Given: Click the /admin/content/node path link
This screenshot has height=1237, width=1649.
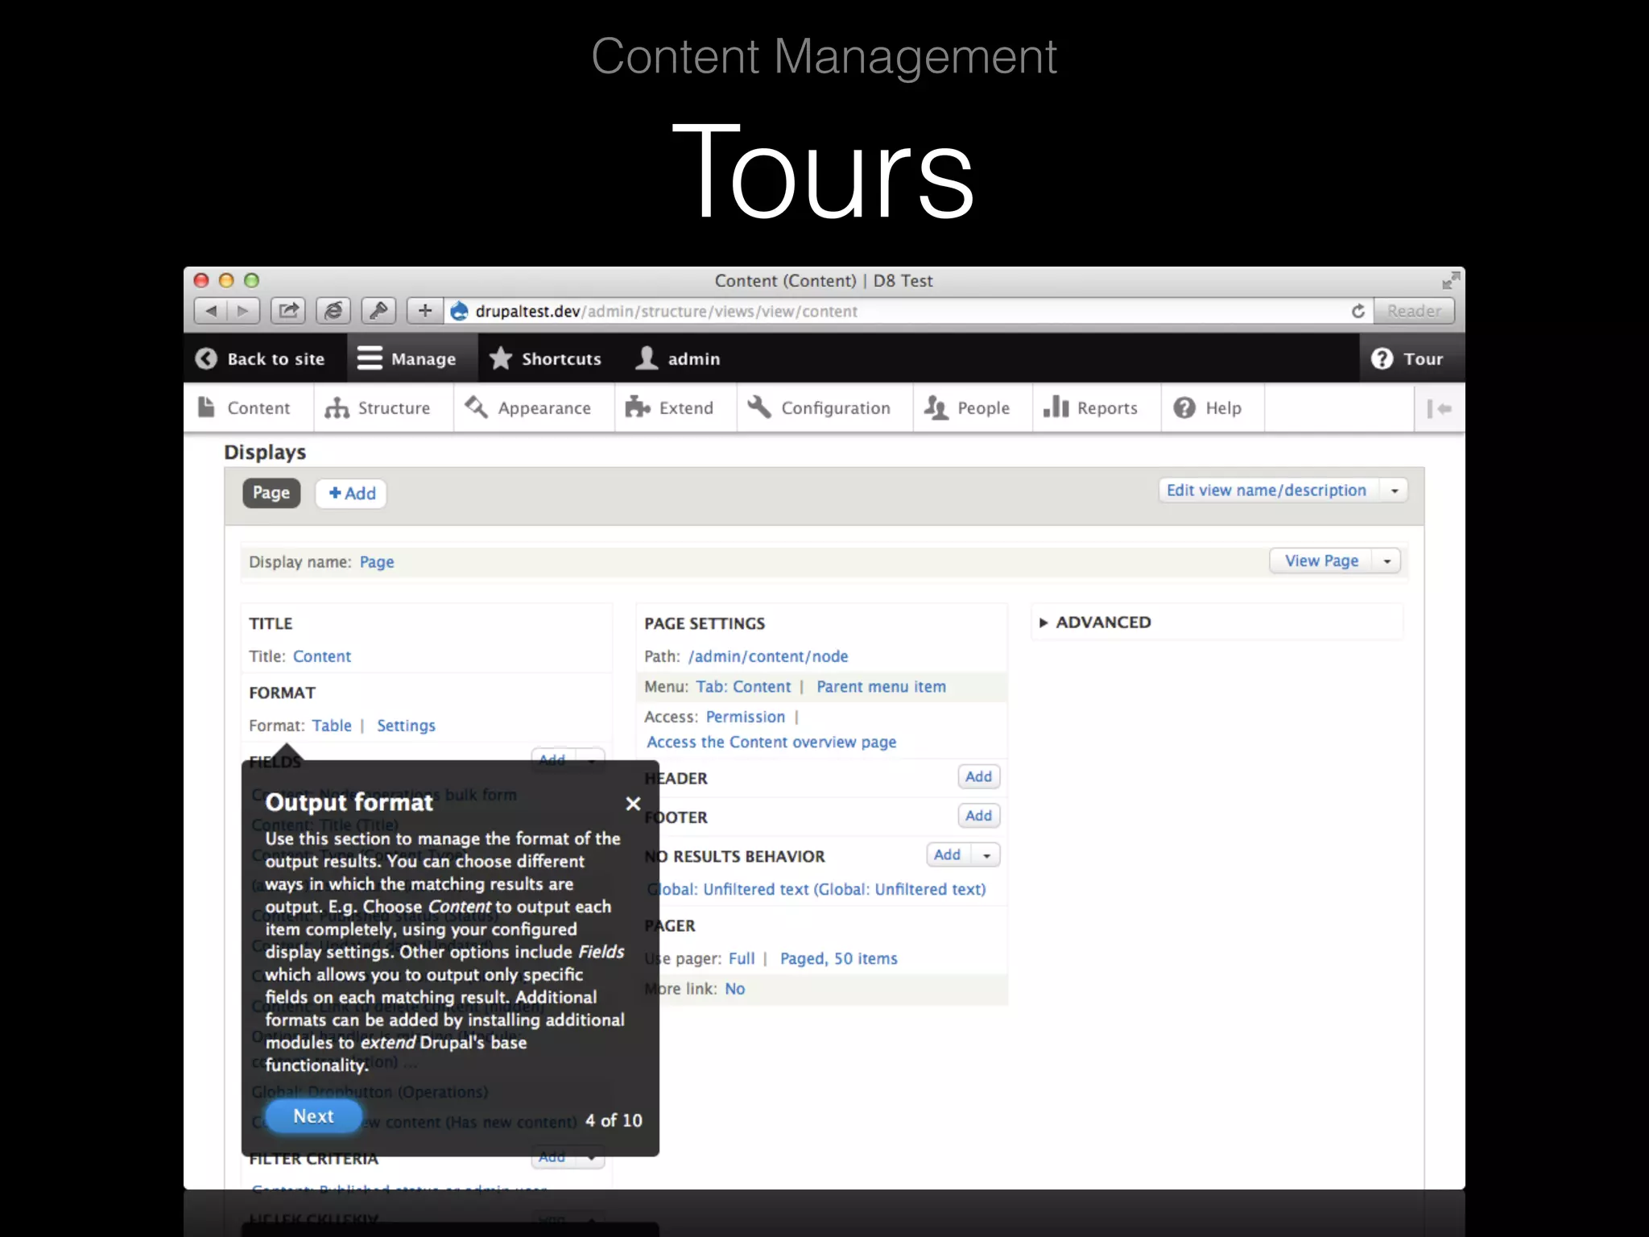Looking at the screenshot, I should (768, 656).
